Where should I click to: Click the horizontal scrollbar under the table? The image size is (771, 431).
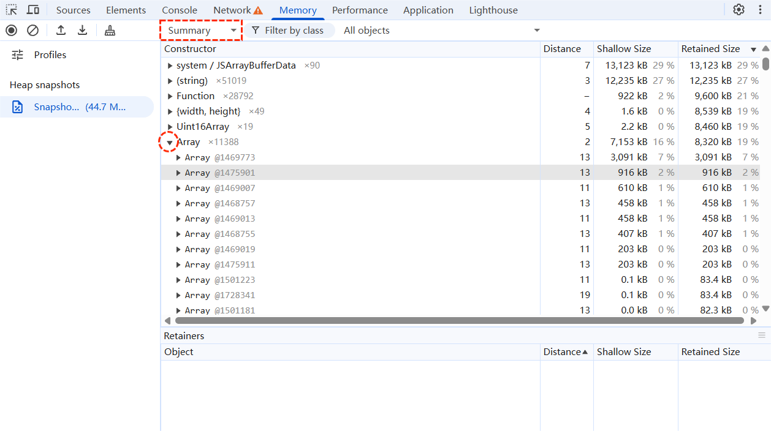459,320
